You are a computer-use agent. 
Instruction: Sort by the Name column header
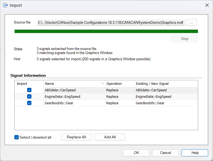(x=75, y=84)
